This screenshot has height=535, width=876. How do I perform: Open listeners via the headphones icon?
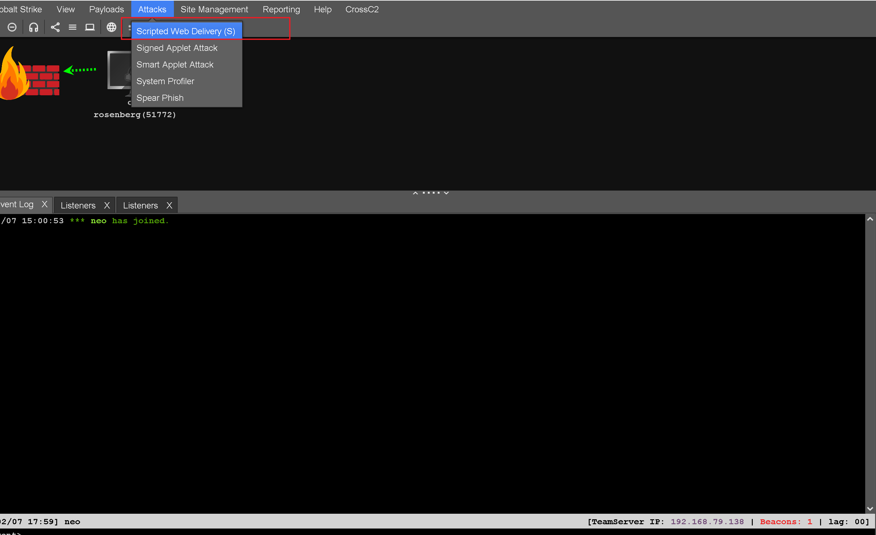(33, 27)
